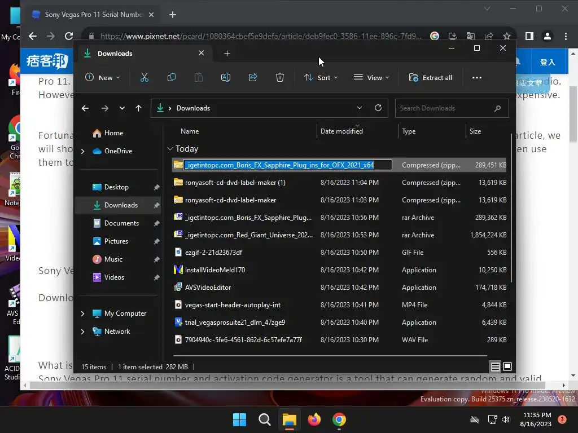Open the Sort dropdown menu
The image size is (578, 433).
point(321,77)
